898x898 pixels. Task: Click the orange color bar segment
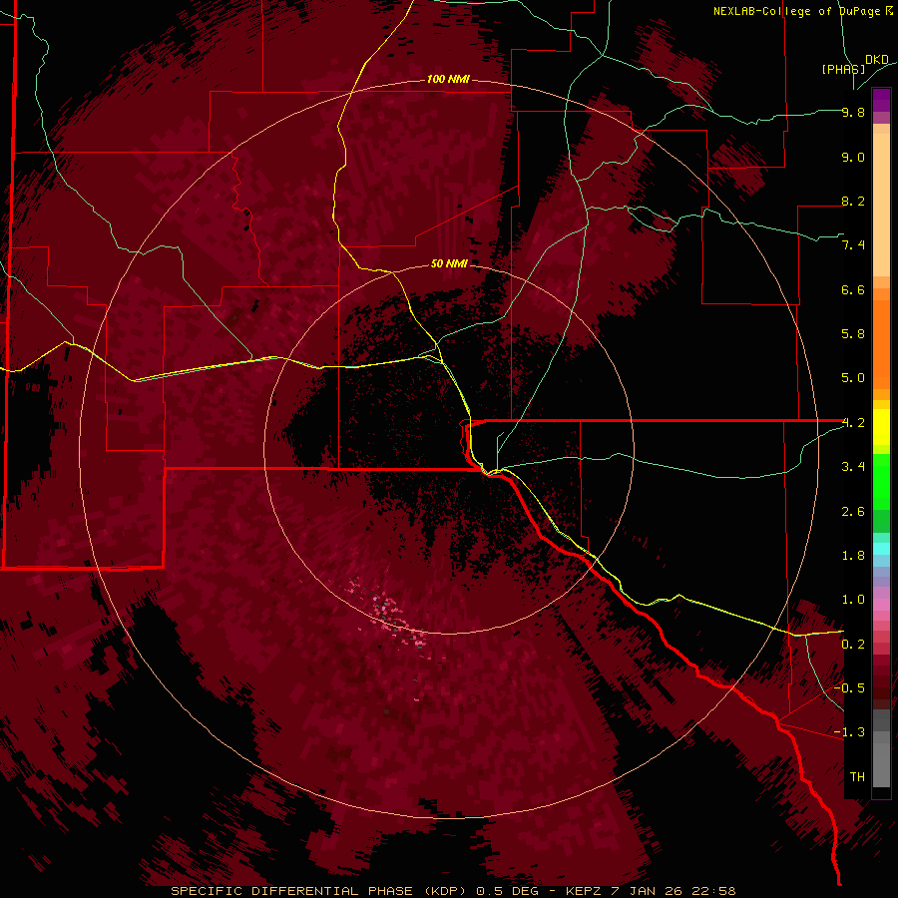[x=881, y=343]
